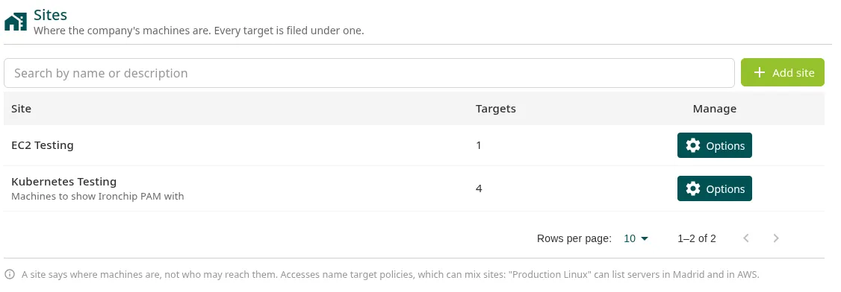Viewport: 841px width, 292px height.
Task: Open the rows per page dropdown
Action: coord(636,238)
